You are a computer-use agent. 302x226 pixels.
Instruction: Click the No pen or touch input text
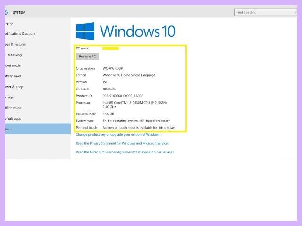pyautogui.click(x=139, y=128)
